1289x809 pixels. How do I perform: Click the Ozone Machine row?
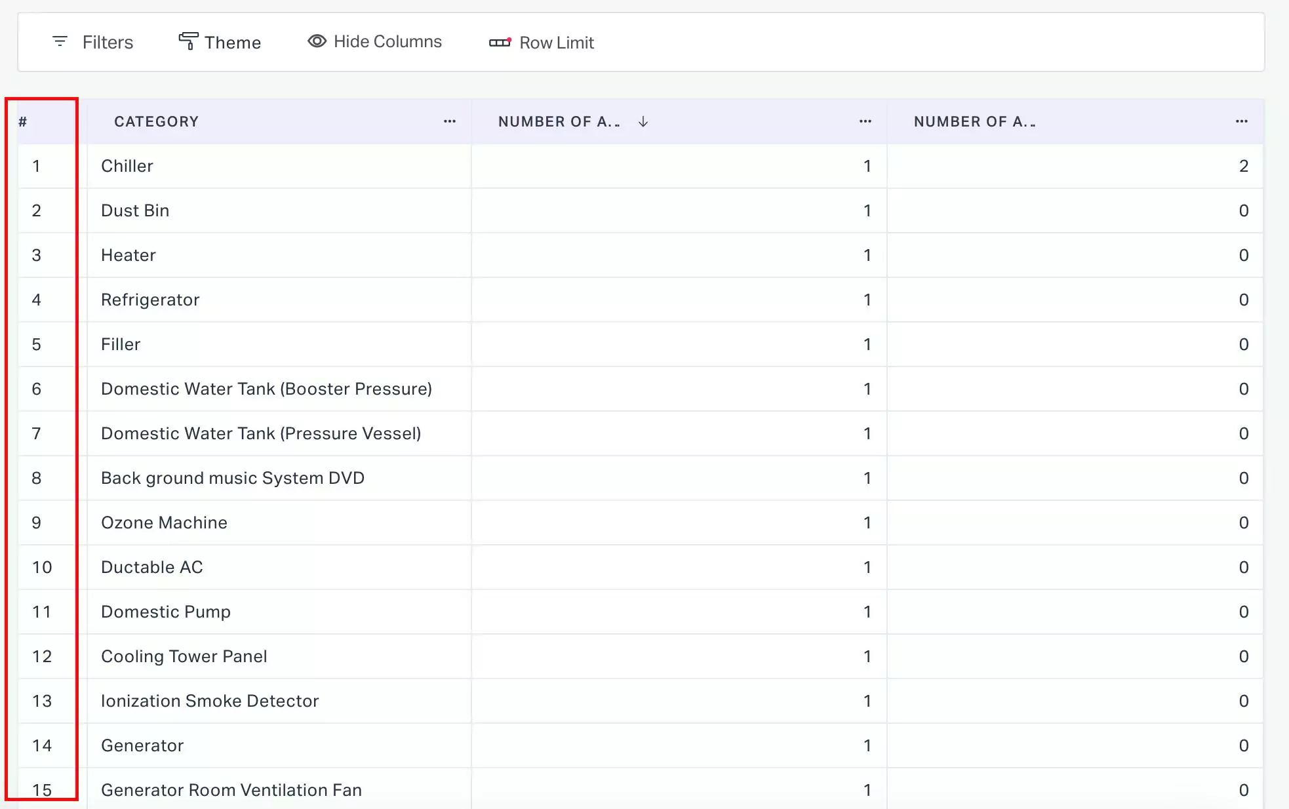pyautogui.click(x=164, y=523)
